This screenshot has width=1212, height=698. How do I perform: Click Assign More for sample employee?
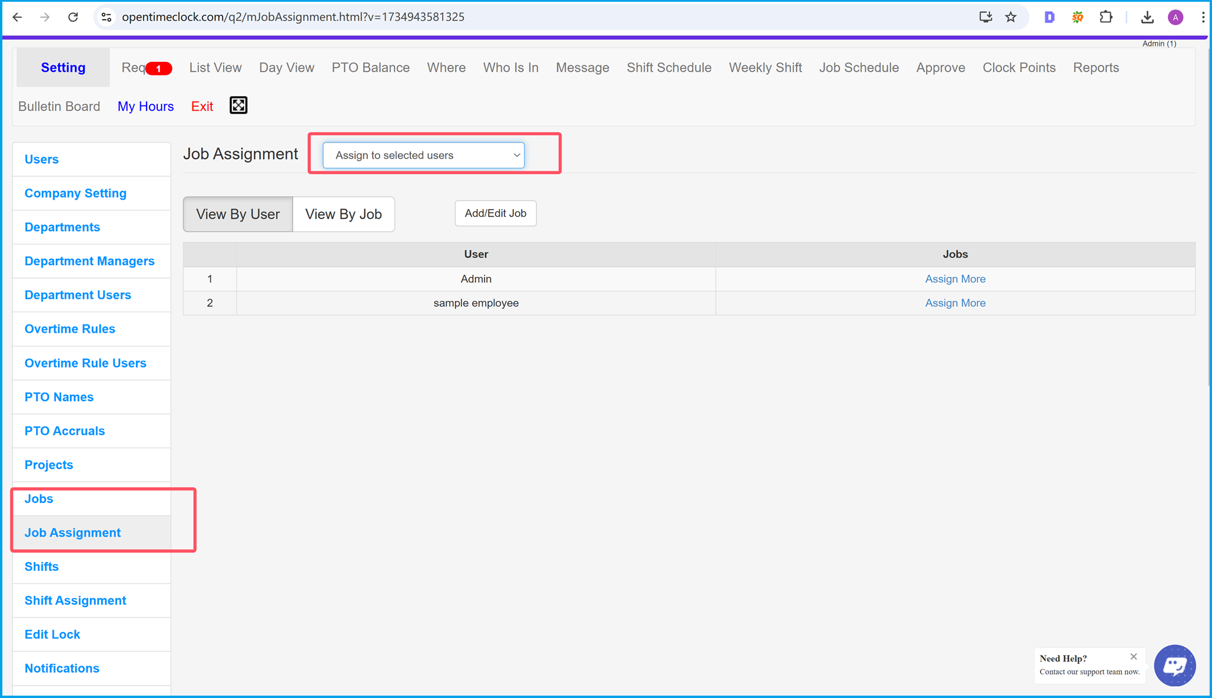[x=955, y=302]
